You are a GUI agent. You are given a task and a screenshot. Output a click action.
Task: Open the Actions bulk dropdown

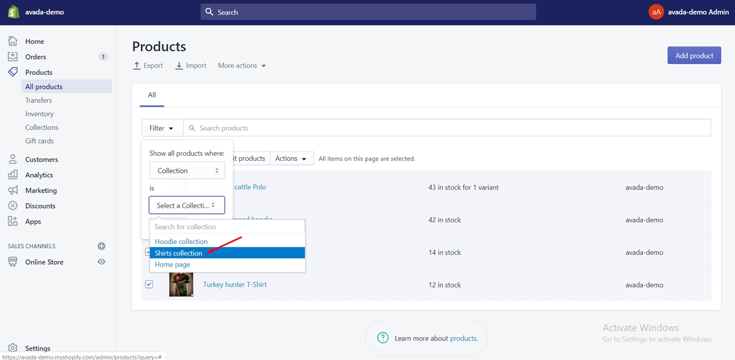click(292, 158)
